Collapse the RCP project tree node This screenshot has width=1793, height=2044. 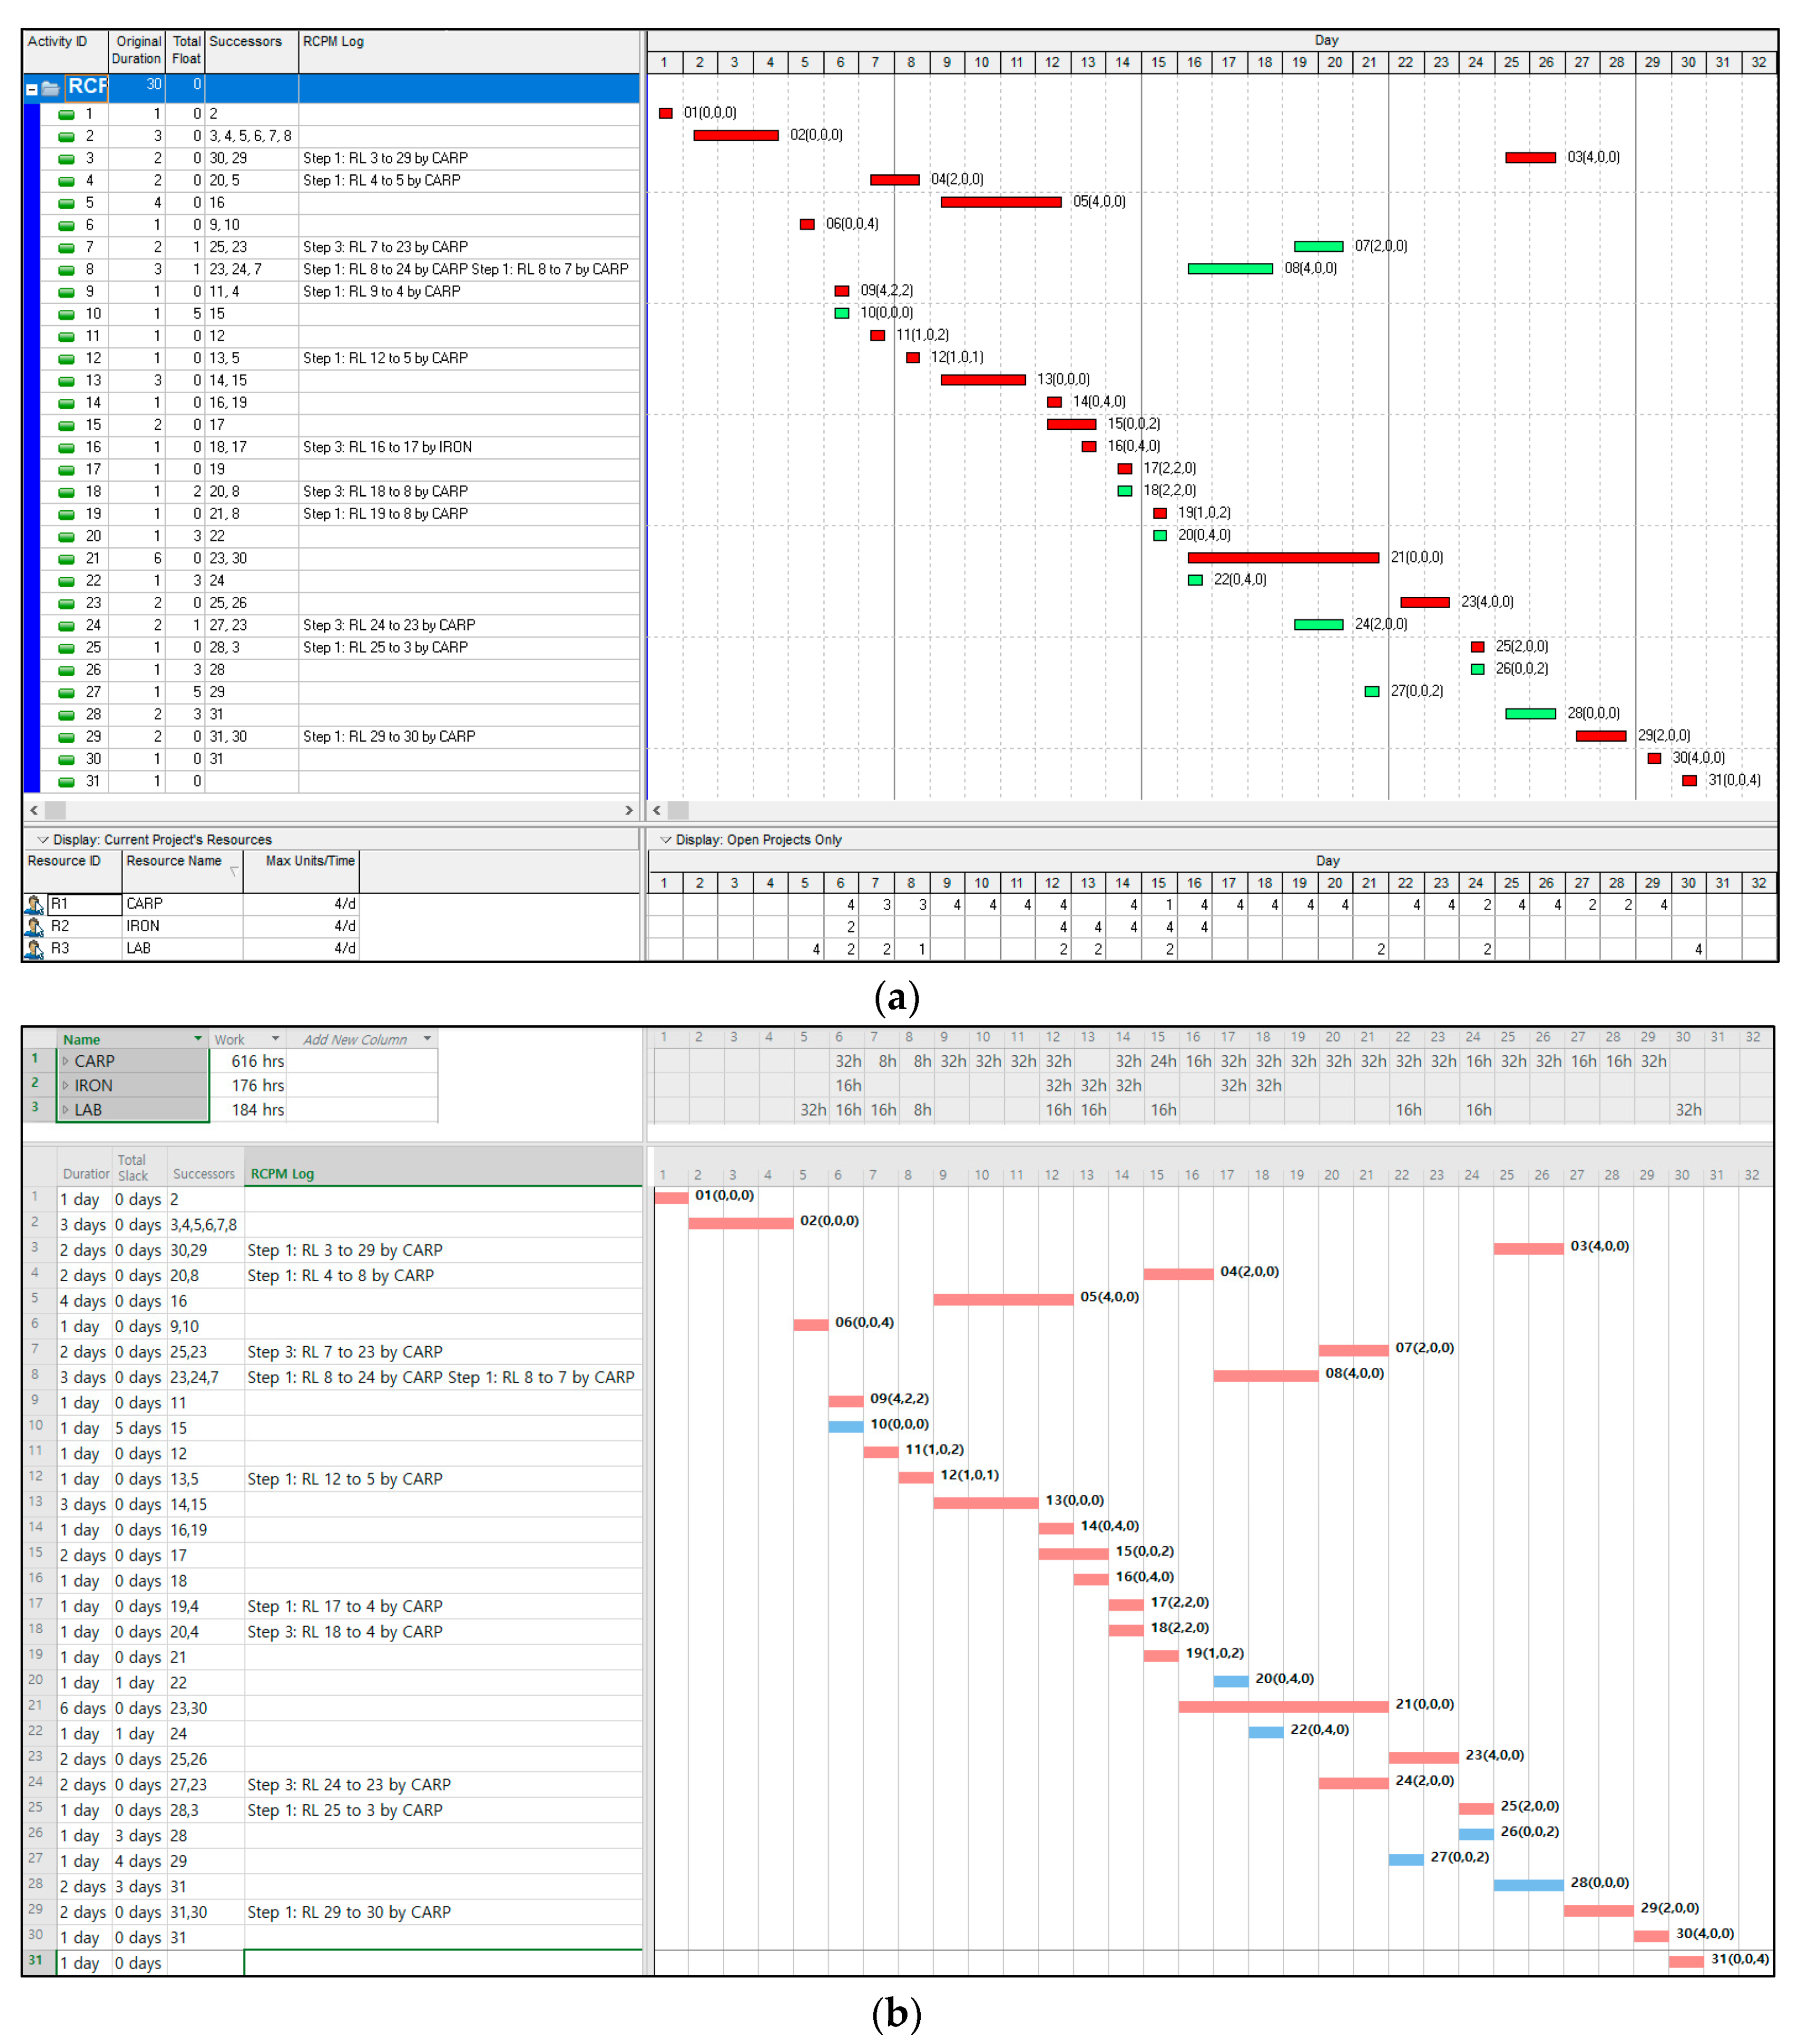(x=32, y=90)
